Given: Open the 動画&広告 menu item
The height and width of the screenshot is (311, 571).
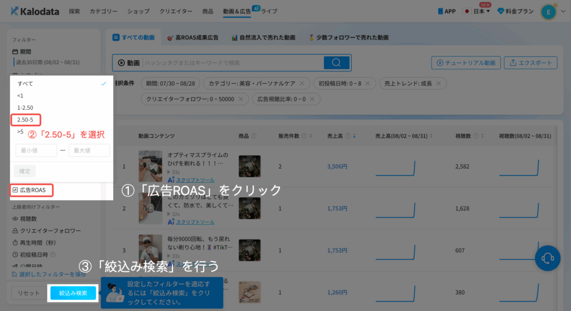Looking at the screenshot, I should point(236,11).
